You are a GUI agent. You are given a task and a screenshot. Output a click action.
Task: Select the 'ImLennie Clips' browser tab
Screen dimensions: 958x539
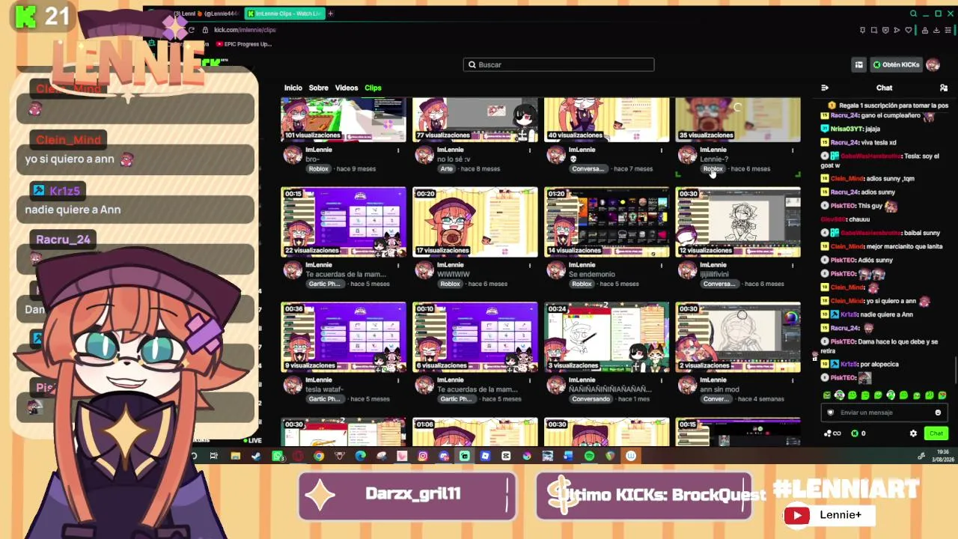pos(284,13)
